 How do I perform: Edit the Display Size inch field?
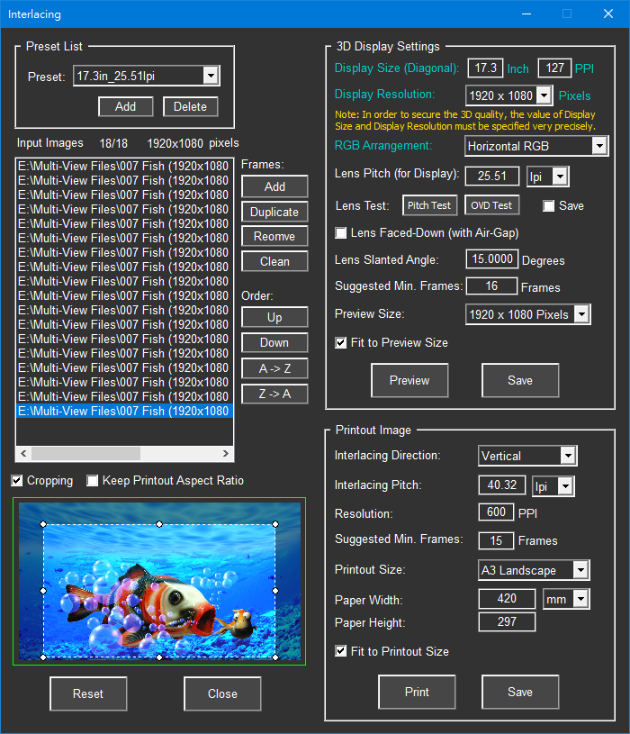485,68
